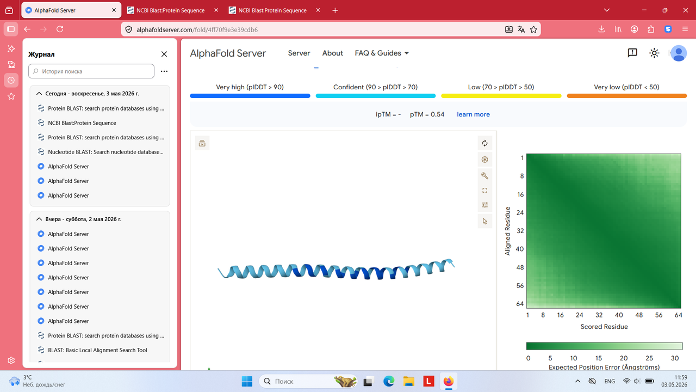The width and height of the screenshot is (696, 392).
Task: Open the Firefox downloads panel
Action: click(x=602, y=29)
